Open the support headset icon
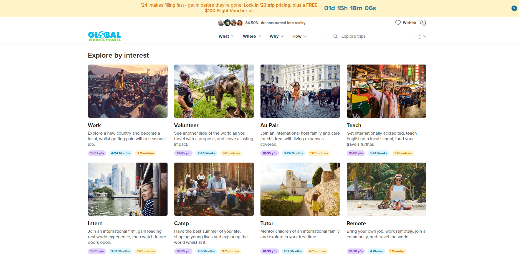The image size is (519, 254). click(423, 23)
